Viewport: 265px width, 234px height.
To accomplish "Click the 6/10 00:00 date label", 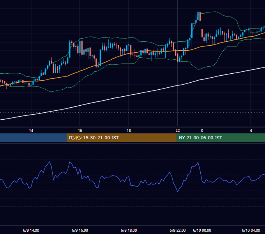I will pos(202,230).
